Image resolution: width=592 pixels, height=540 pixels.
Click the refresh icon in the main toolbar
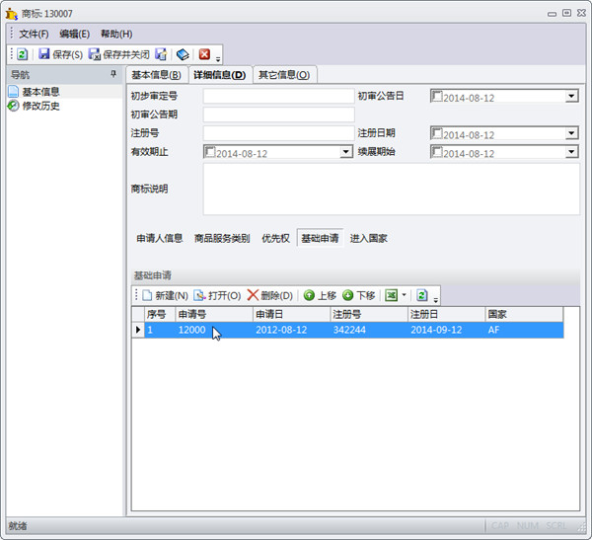point(23,54)
